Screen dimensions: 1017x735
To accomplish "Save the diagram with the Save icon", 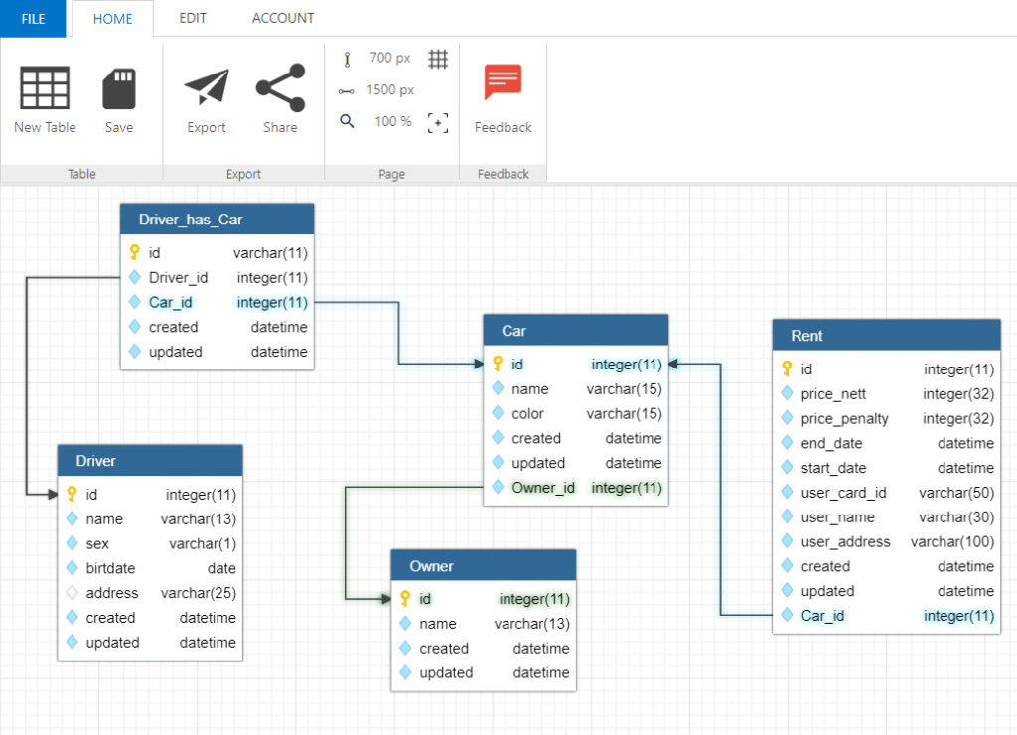I will (x=119, y=88).
